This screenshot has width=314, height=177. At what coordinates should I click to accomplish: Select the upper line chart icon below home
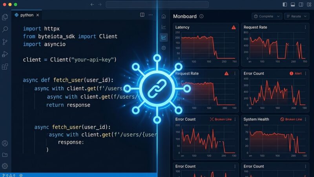[164, 27]
